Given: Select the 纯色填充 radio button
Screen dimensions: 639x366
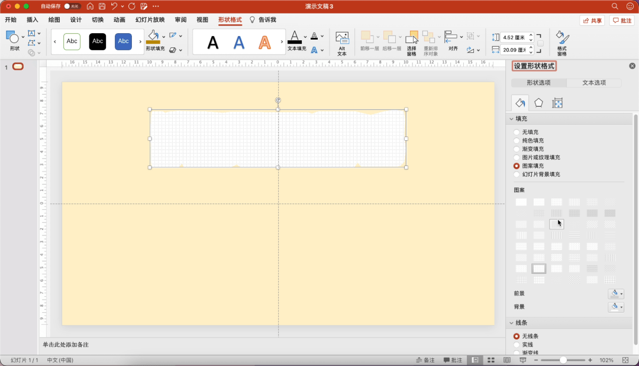Looking at the screenshot, I should pyautogui.click(x=517, y=141).
